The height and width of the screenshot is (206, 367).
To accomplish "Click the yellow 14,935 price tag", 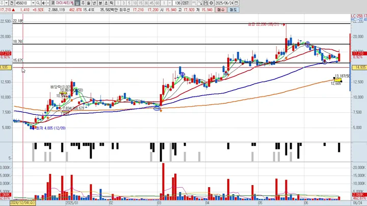I will (360, 67).
